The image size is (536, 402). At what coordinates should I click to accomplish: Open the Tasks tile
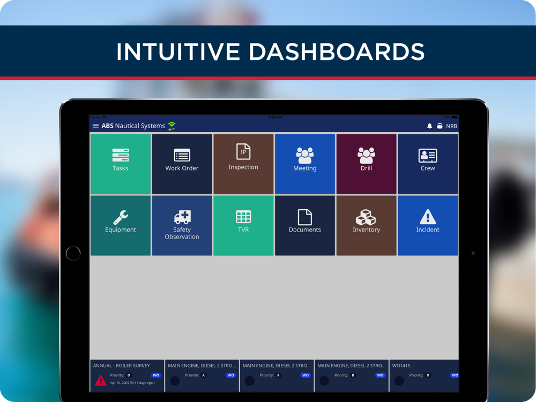120,163
